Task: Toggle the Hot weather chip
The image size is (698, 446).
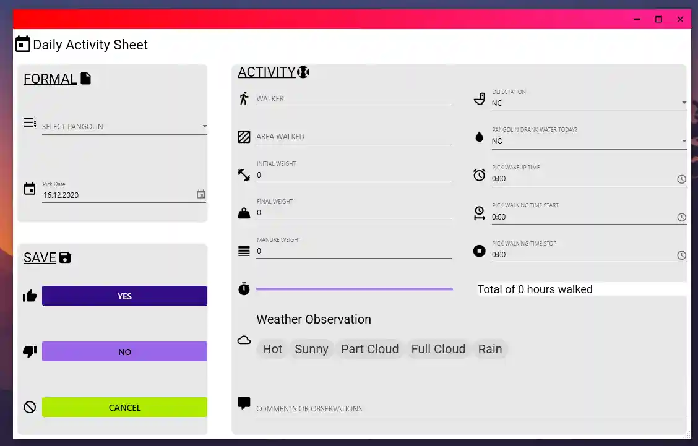Action: click(272, 349)
